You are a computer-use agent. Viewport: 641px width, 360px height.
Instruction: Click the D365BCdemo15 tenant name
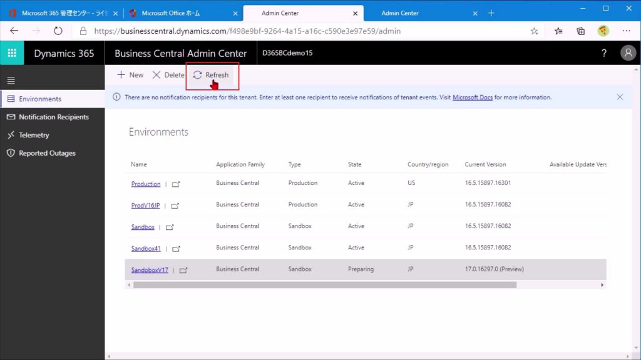[287, 53]
